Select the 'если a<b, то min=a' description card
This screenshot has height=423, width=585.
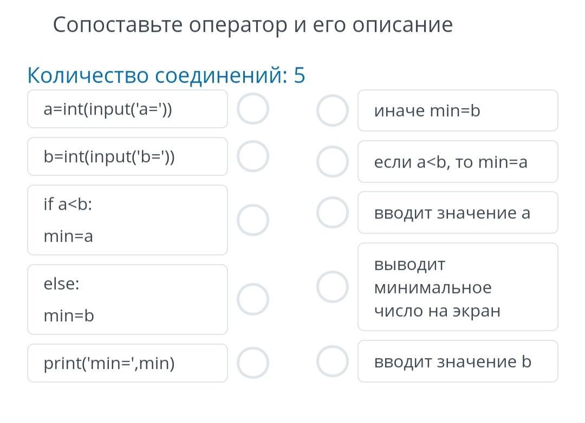click(458, 162)
